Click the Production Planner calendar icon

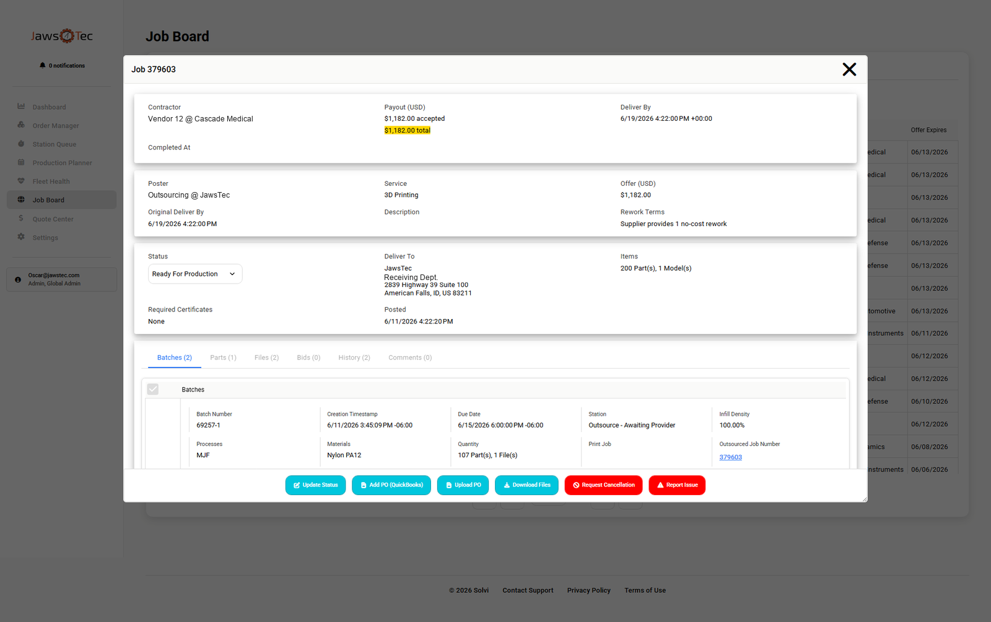coord(21,162)
